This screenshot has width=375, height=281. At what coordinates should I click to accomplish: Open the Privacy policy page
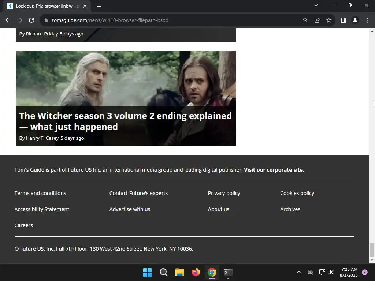point(224,193)
